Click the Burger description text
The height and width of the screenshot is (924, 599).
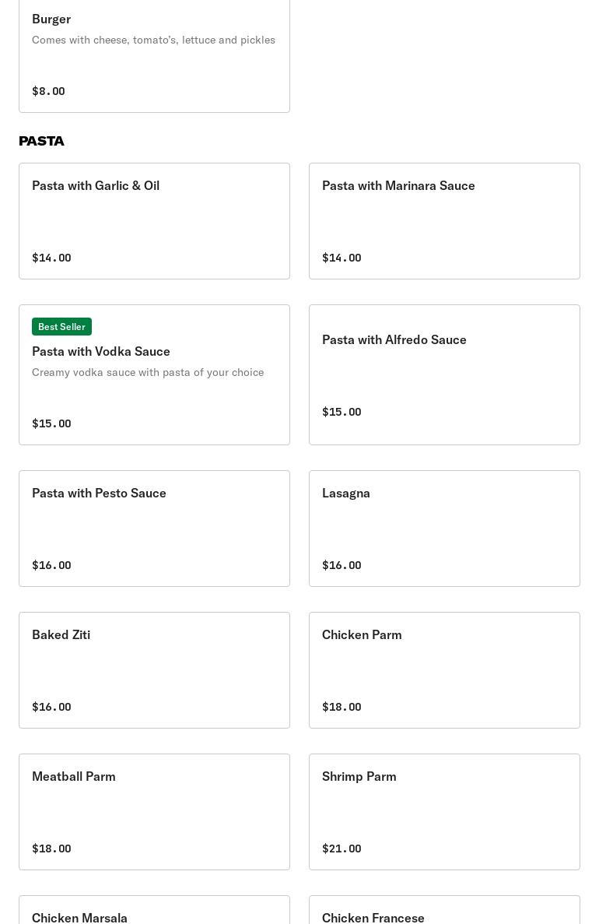154,40
